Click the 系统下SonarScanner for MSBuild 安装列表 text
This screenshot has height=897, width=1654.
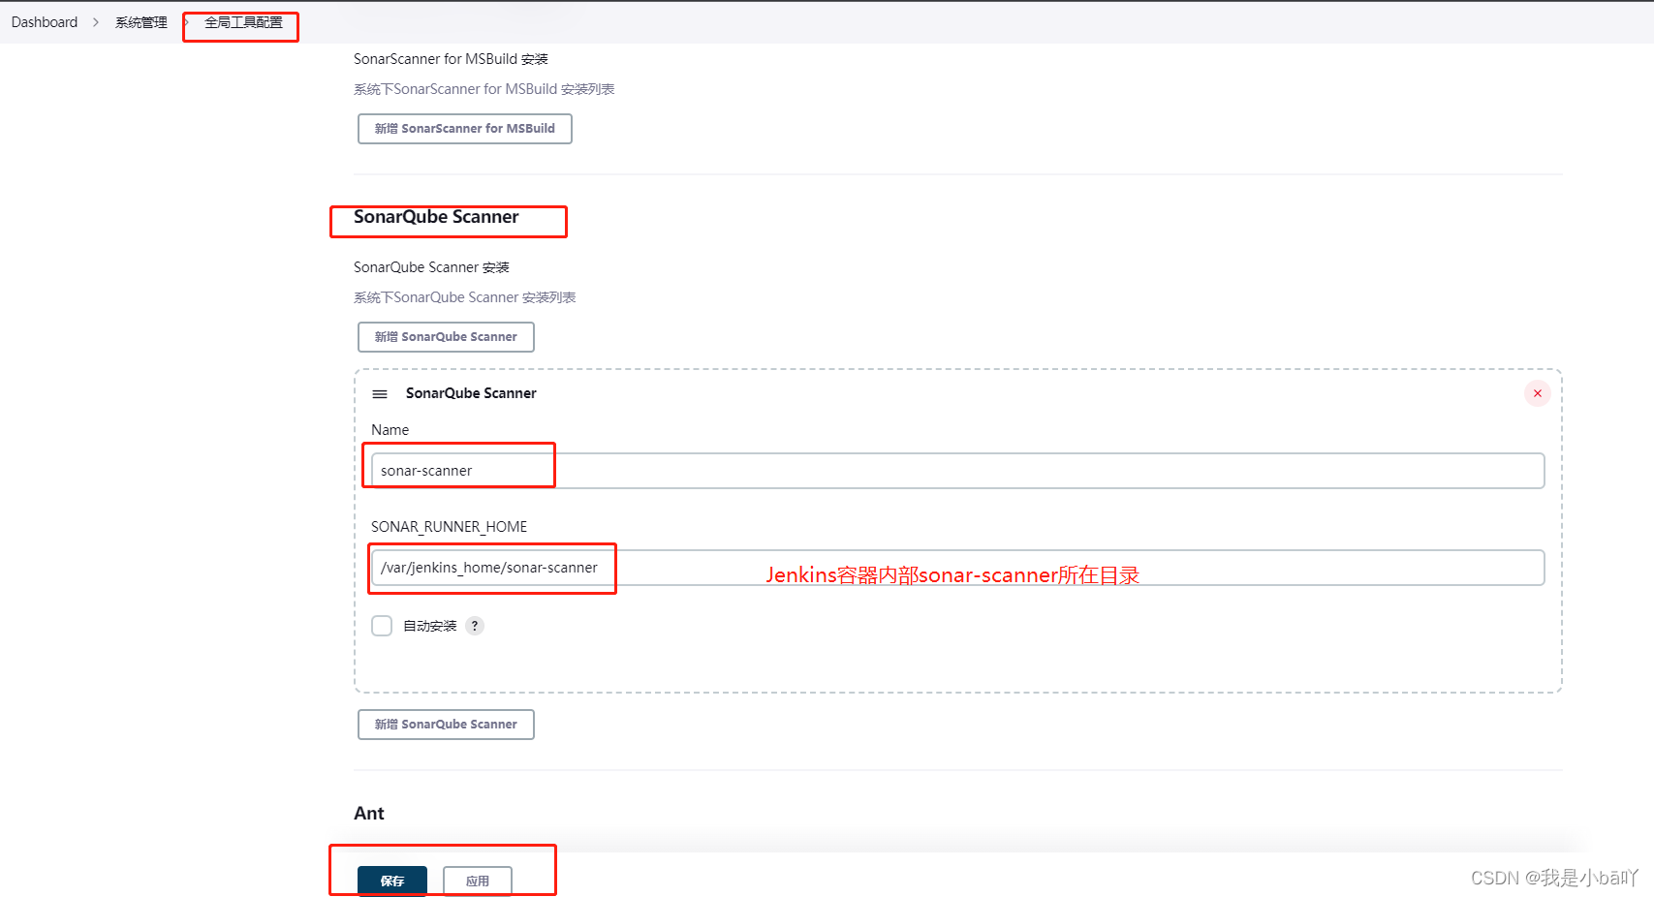pos(484,89)
